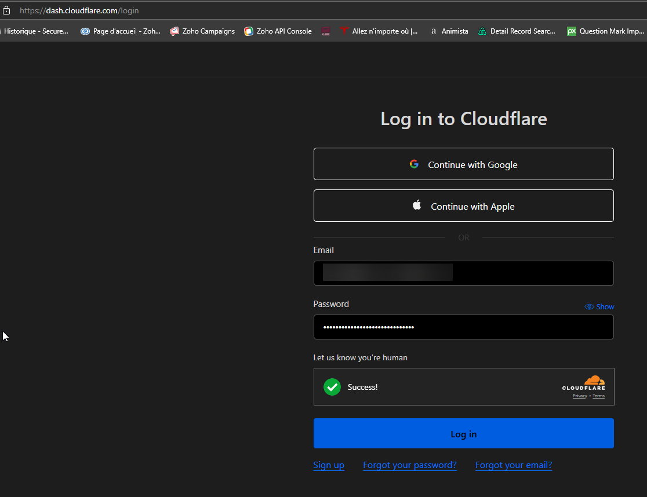Open the Zoho API Console bookmark

point(278,31)
